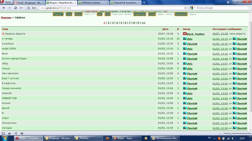Close the Gmail tab

(43, 3)
